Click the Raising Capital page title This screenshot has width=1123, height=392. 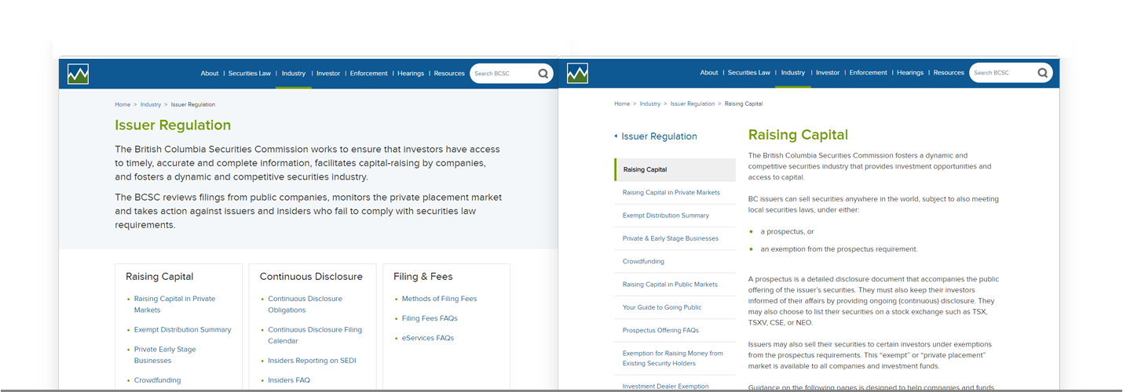tap(798, 135)
